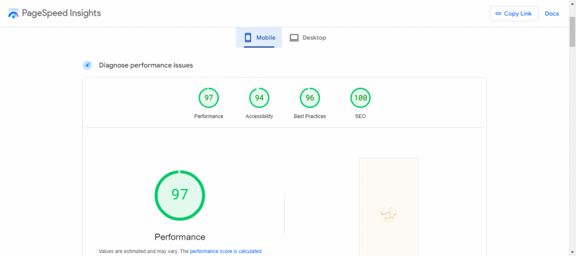The height and width of the screenshot is (256, 576).
Task: Open the Docs link
Action: [552, 14]
